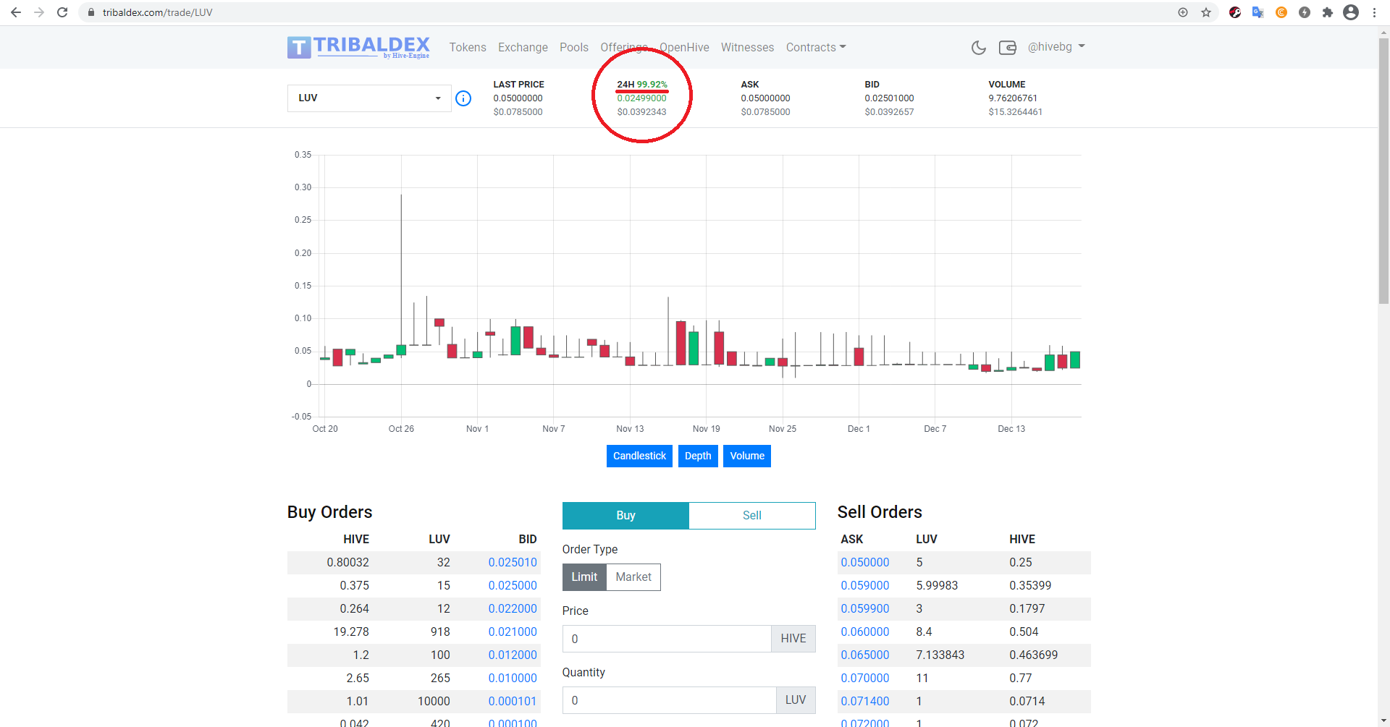Open the LUV token dropdown
Image resolution: width=1390 pixels, height=727 pixels.
coord(369,98)
